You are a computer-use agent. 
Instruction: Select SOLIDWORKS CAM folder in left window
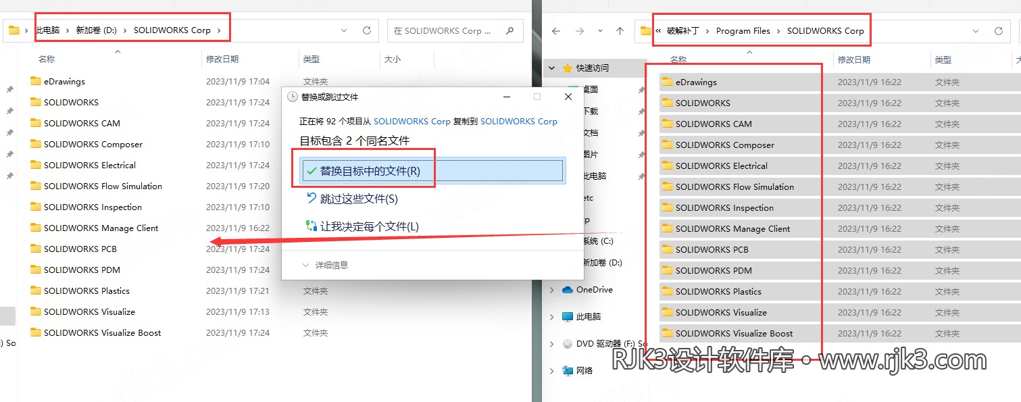[75, 124]
